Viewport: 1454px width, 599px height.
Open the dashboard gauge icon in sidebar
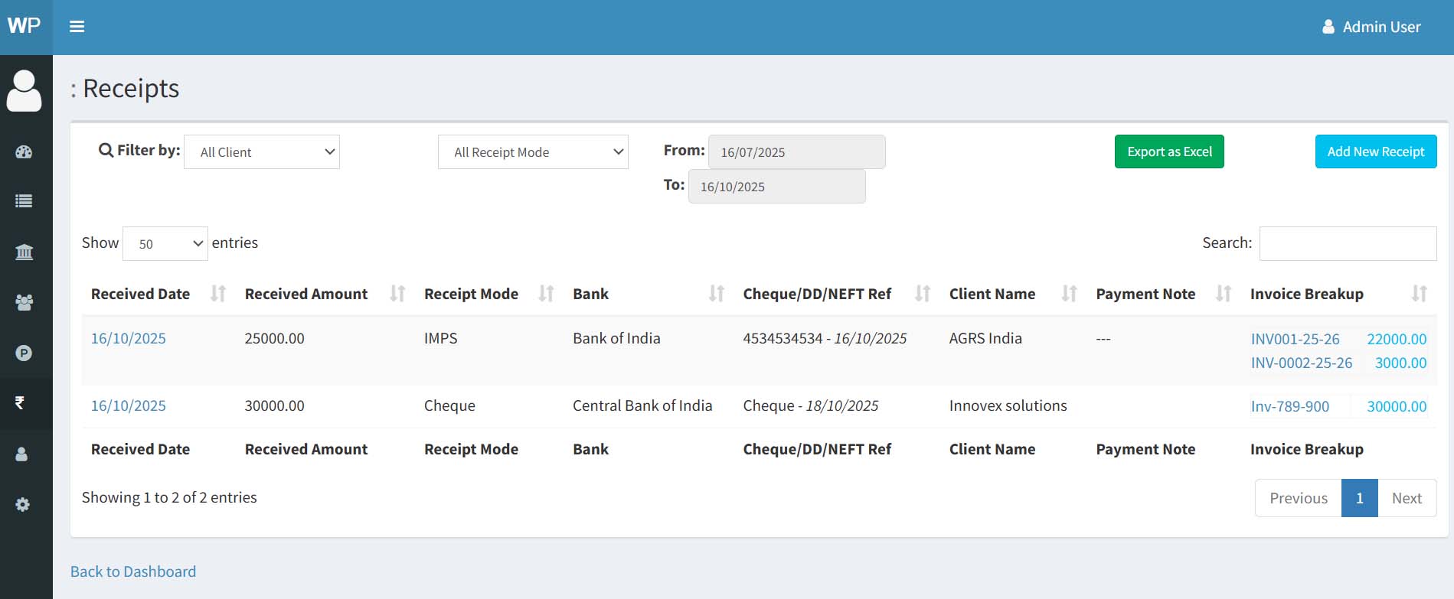[24, 151]
